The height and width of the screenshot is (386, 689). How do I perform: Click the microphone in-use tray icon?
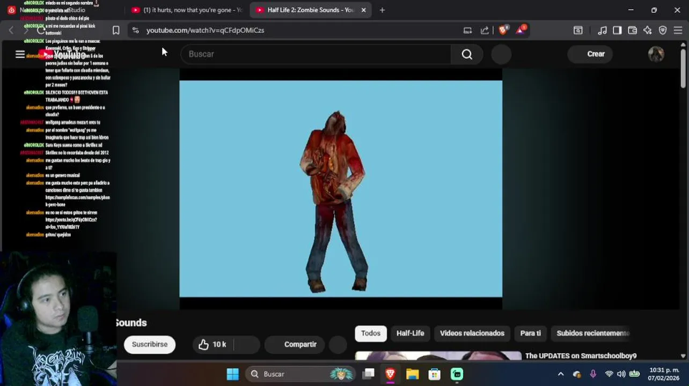pos(593,374)
